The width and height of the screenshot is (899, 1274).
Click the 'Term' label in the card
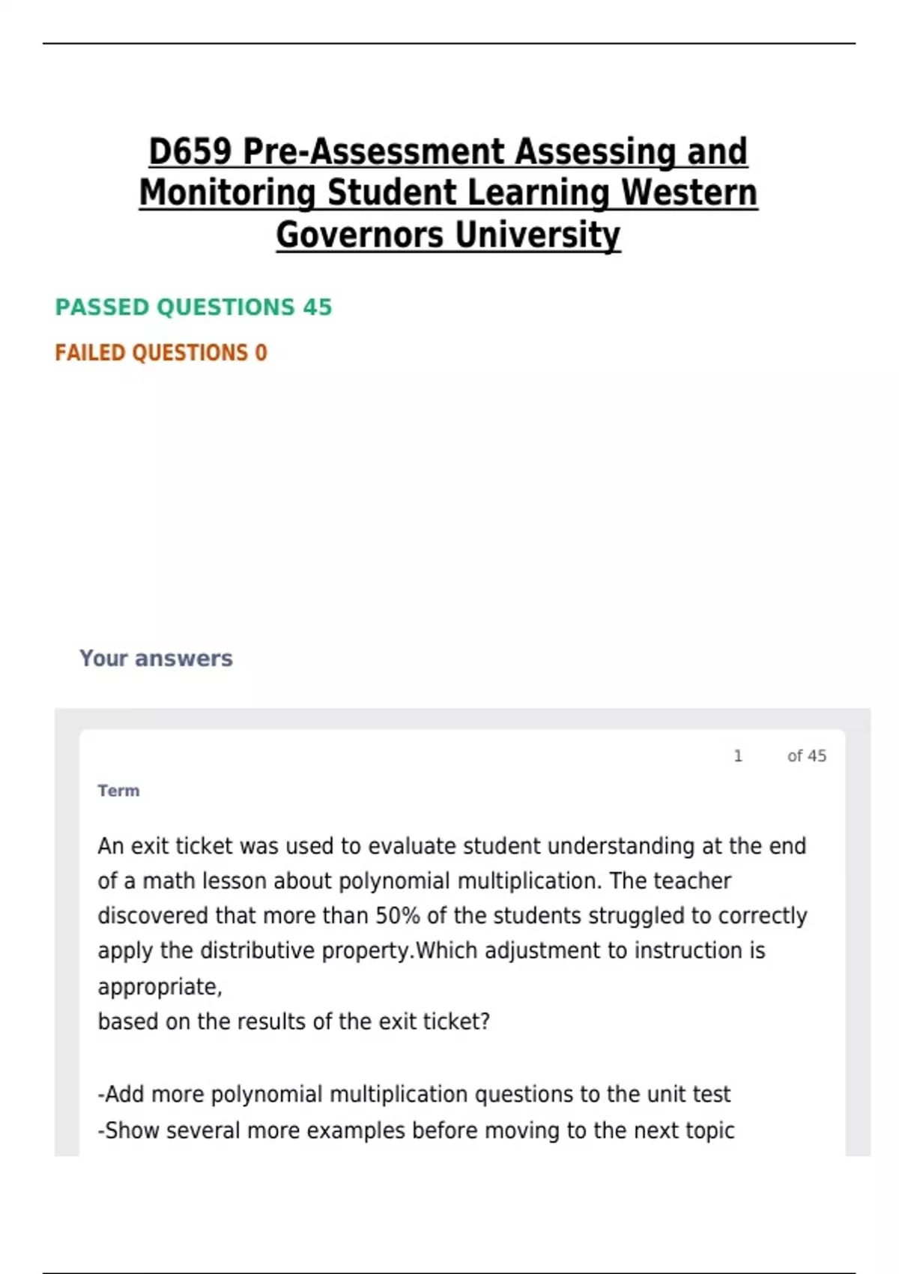(118, 791)
